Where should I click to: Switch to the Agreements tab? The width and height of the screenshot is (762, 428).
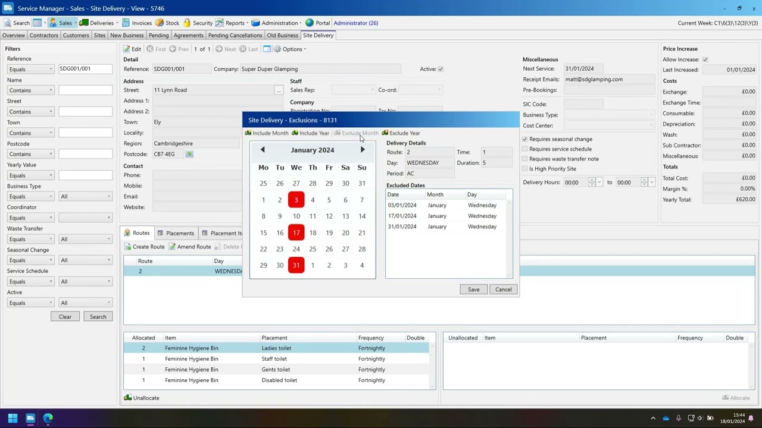pos(189,36)
